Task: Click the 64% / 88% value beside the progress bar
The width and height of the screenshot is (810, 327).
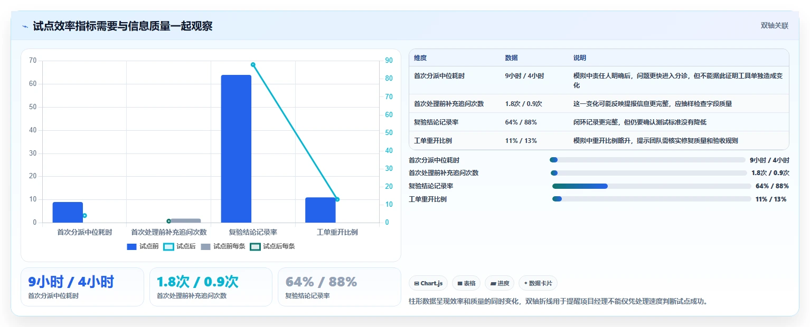Action: [x=772, y=186]
